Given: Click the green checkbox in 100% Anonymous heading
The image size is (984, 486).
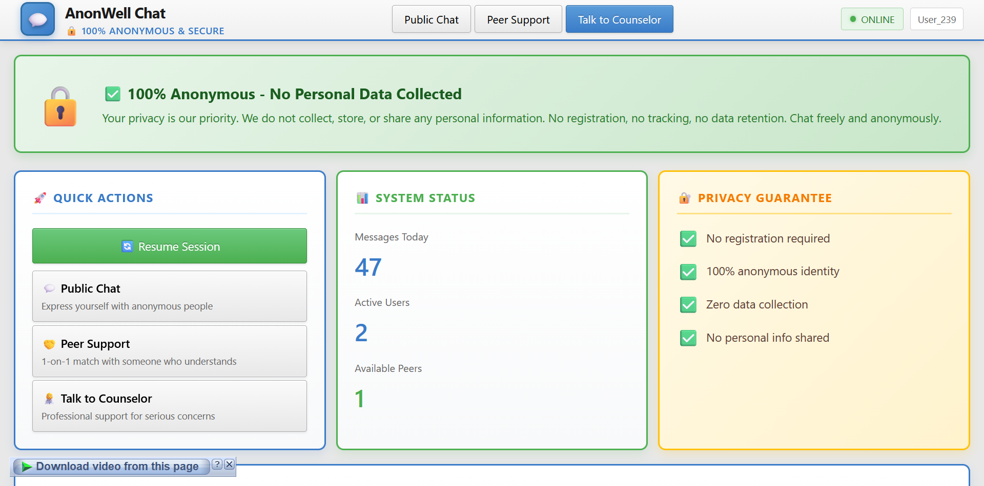Looking at the screenshot, I should tap(113, 94).
